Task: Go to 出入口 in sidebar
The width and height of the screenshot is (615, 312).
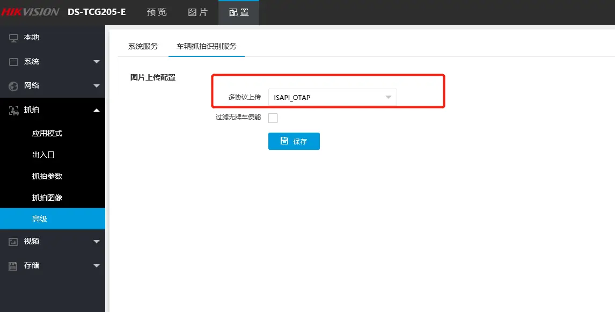Action: click(43, 155)
